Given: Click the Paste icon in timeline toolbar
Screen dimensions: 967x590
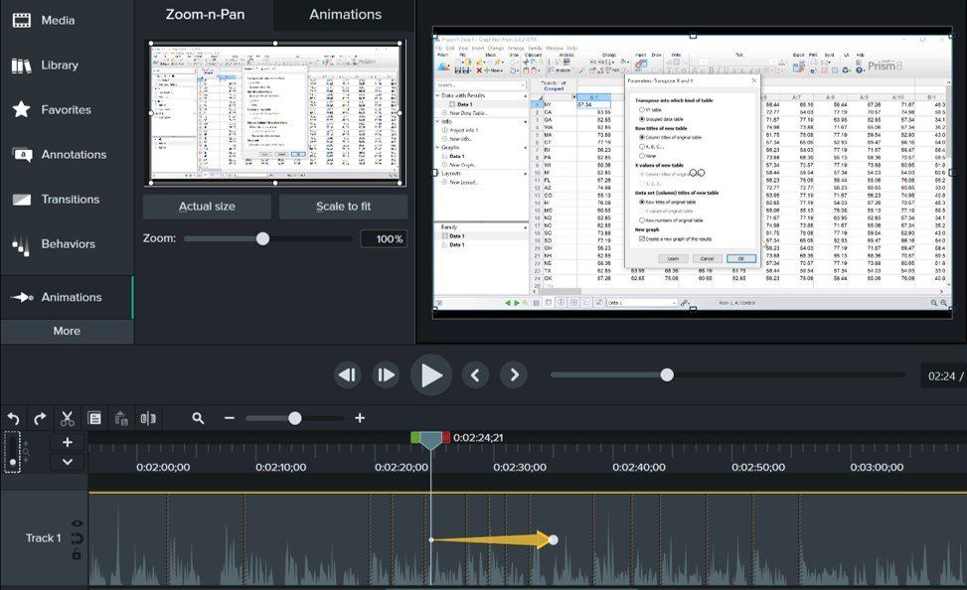Looking at the screenshot, I should click(x=121, y=418).
